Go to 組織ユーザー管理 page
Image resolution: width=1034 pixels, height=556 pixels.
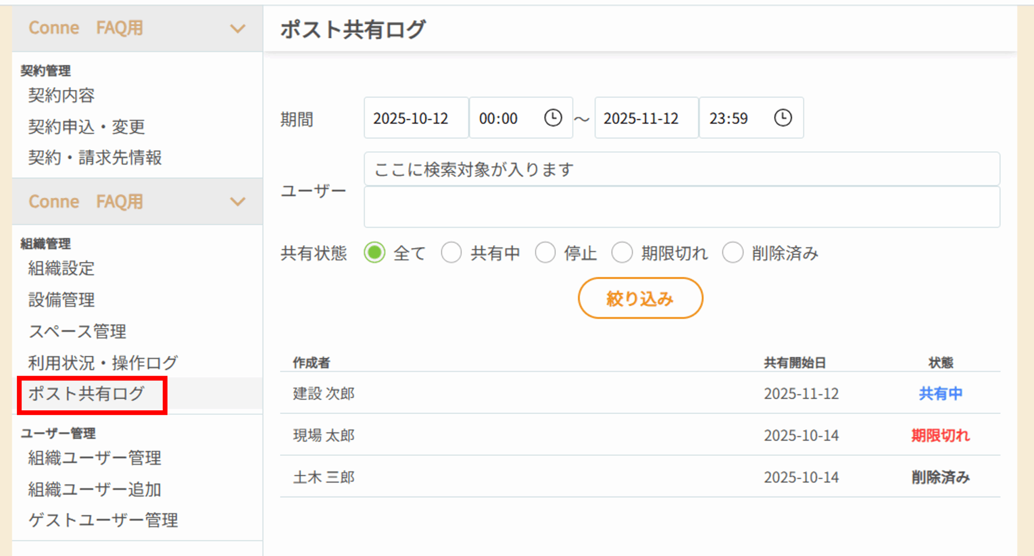click(95, 458)
